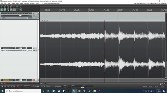Click the Master track volume fader
Screen dimensions: 167x93
click(x=20, y=16)
